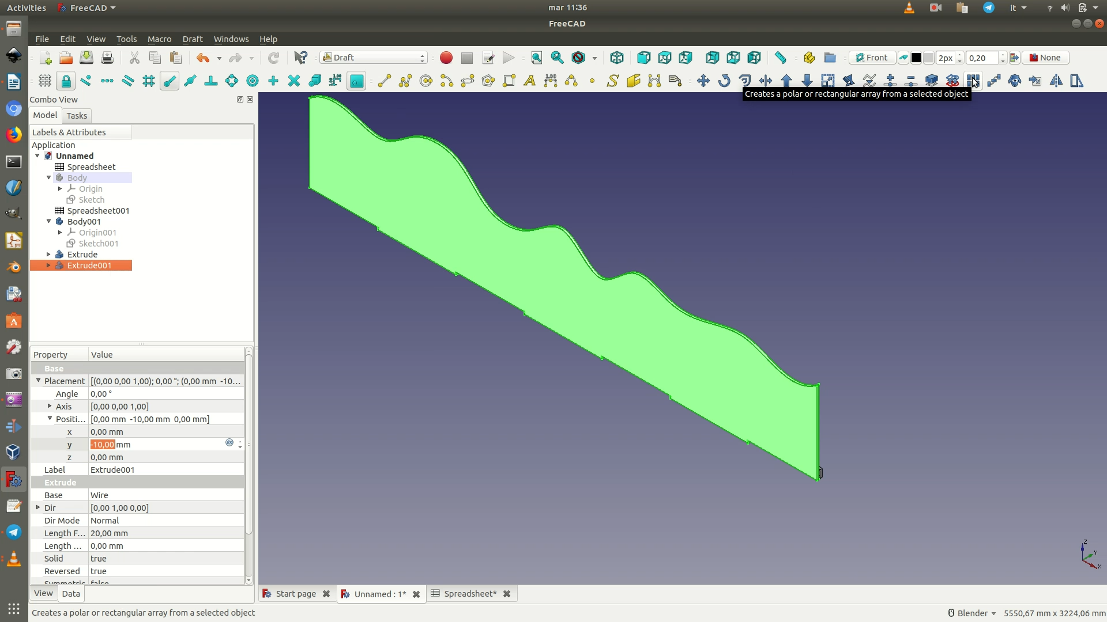1107x622 pixels.
Task: Select the Draft Facebinder tool
Action: 634,81
